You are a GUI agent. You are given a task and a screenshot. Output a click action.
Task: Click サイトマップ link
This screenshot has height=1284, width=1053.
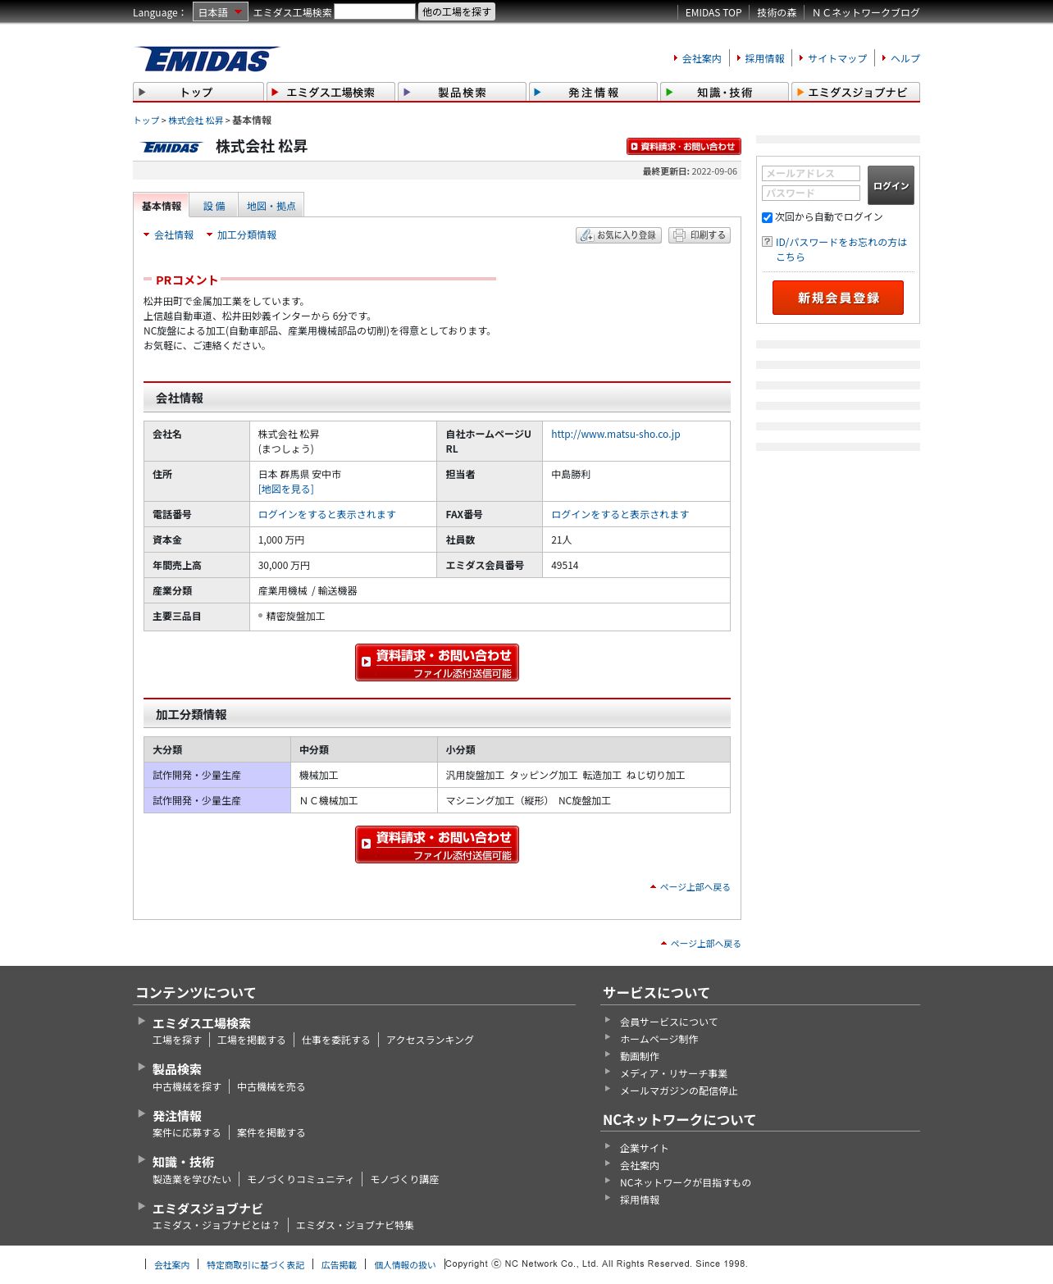pos(837,58)
